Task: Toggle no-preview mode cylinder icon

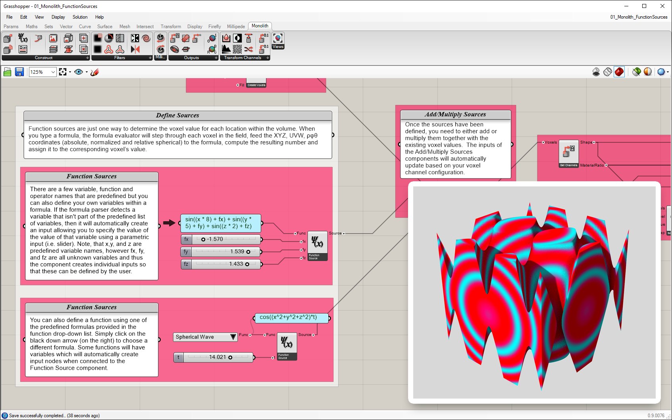Action: [x=596, y=72]
